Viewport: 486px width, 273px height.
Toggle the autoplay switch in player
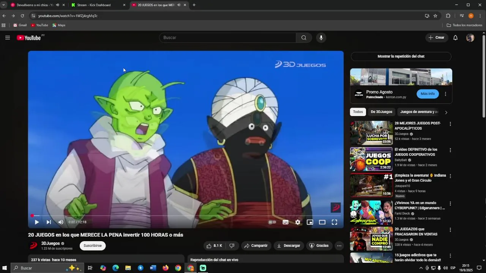pyautogui.click(x=272, y=222)
